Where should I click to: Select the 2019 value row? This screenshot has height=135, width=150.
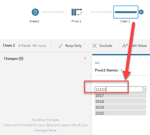[120, 107]
